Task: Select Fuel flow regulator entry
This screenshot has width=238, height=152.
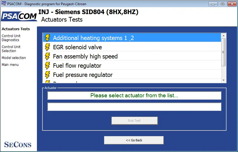Action: click(x=132, y=66)
